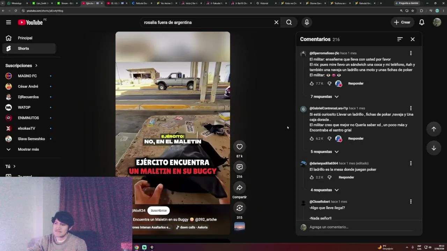Open the dawn calls - Aeloria sound link
This screenshot has width=447, height=251.
[192, 227]
